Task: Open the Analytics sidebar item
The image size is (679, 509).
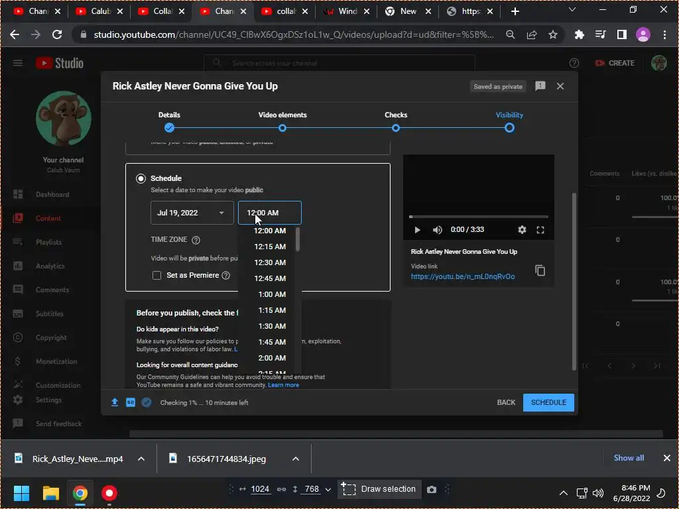Action: (51, 266)
